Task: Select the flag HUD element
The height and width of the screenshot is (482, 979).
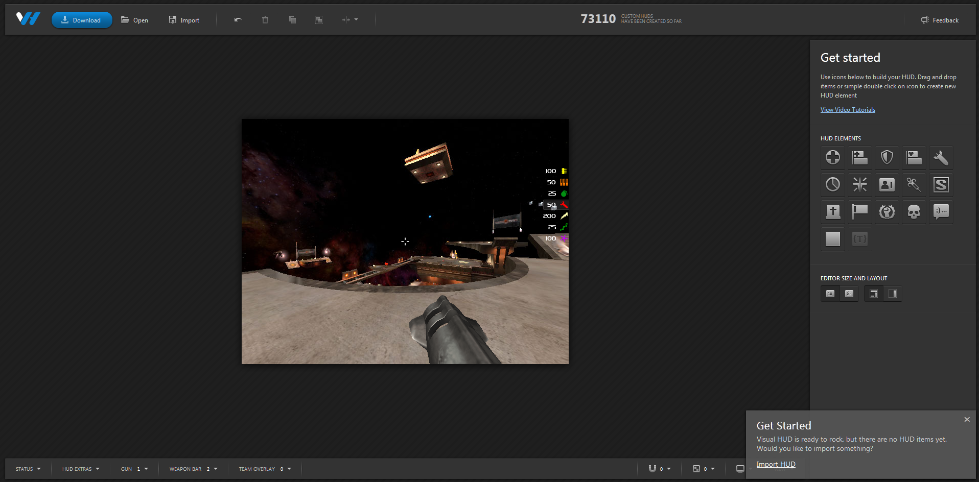Action: [x=859, y=212]
